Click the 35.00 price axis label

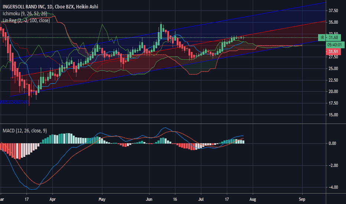pyautogui.click(x=333, y=22)
